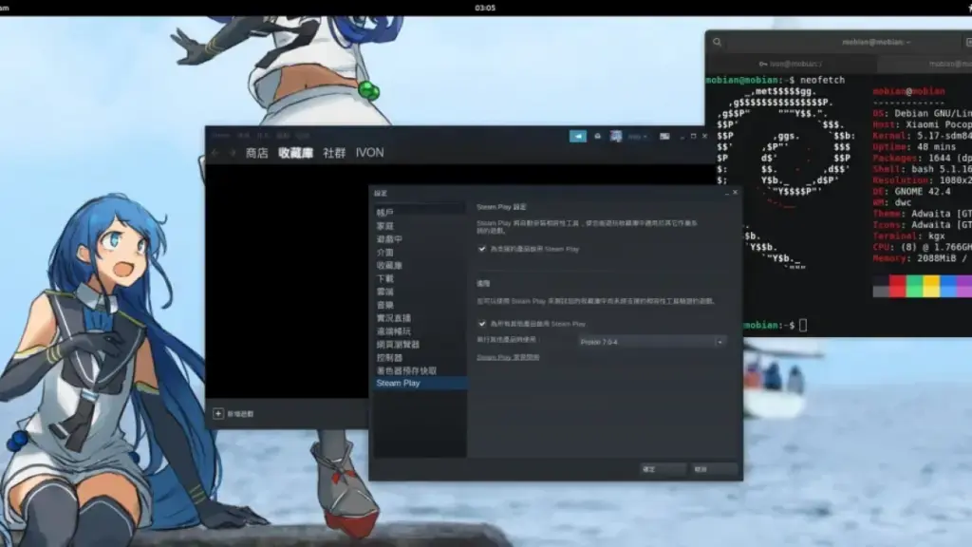The height and width of the screenshot is (547, 972).
Task: Click the 取消 cancel button
Action: pos(714,469)
